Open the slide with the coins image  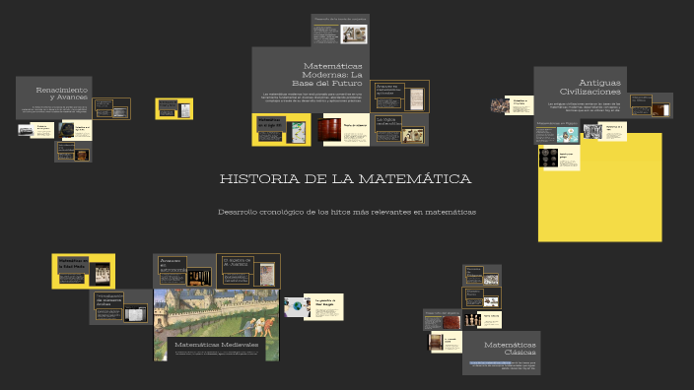(560, 159)
